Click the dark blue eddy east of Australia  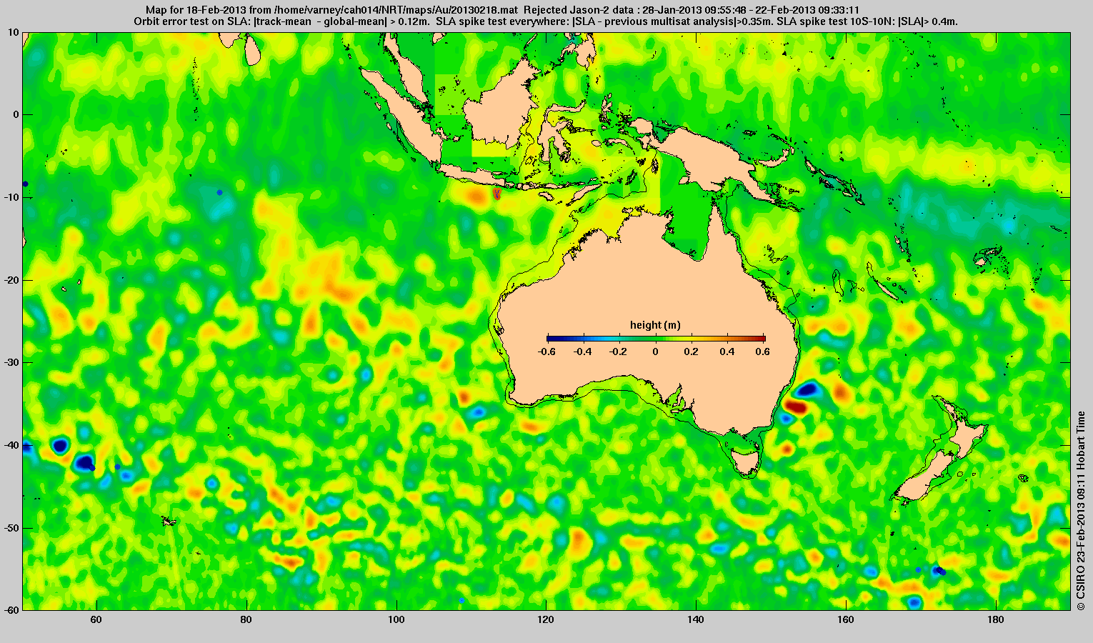(x=808, y=389)
